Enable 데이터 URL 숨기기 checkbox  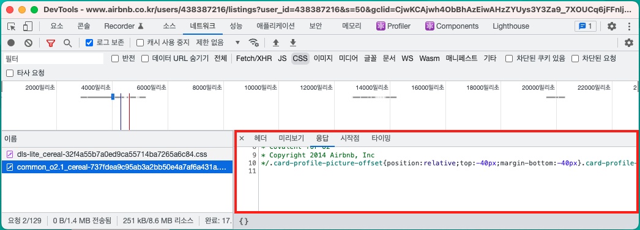click(x=145, y=59)
